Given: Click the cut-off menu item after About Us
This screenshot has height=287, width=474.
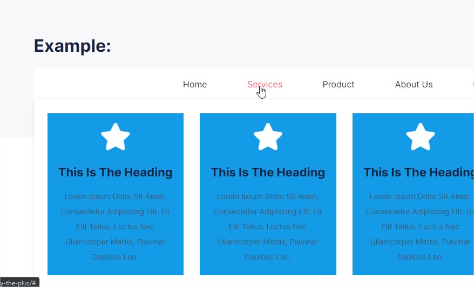Looking at the screenshot, I should click(472, 85).
